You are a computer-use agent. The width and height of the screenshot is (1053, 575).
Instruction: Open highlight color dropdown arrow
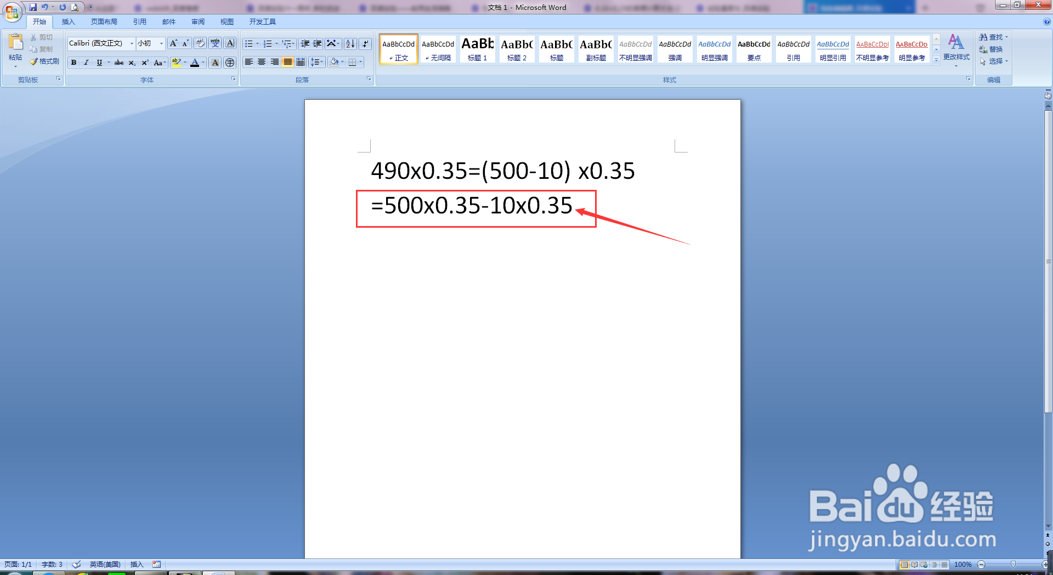(x=185, y=63)
